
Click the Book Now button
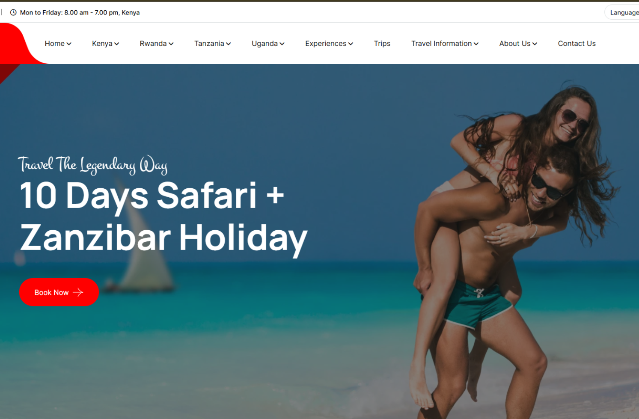pyautogui.click(x=59, y=292)
